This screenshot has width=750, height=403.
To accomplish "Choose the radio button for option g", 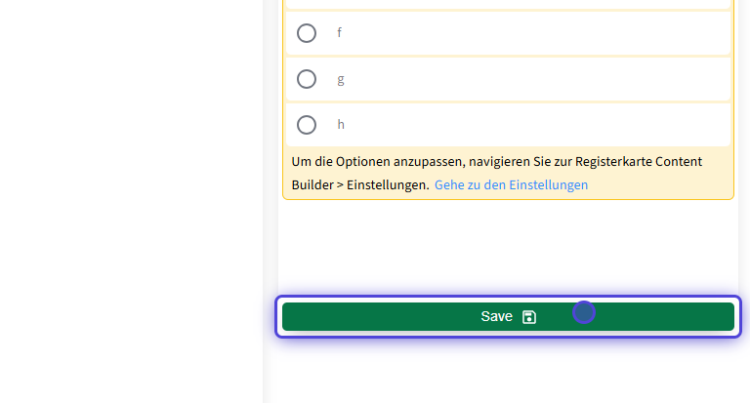I will [x=307, y=79].
